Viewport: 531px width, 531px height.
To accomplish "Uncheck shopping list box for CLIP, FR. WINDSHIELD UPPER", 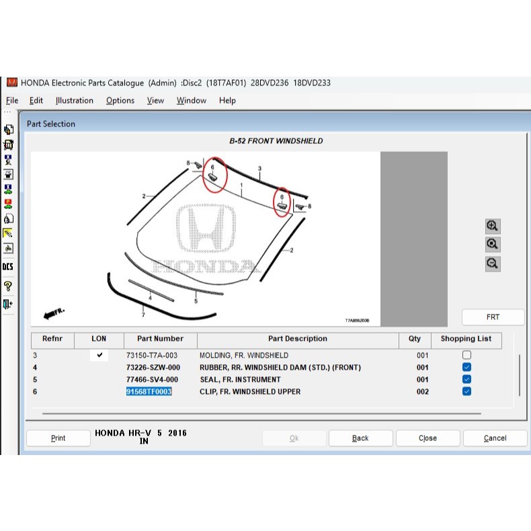I will [466, 391].
